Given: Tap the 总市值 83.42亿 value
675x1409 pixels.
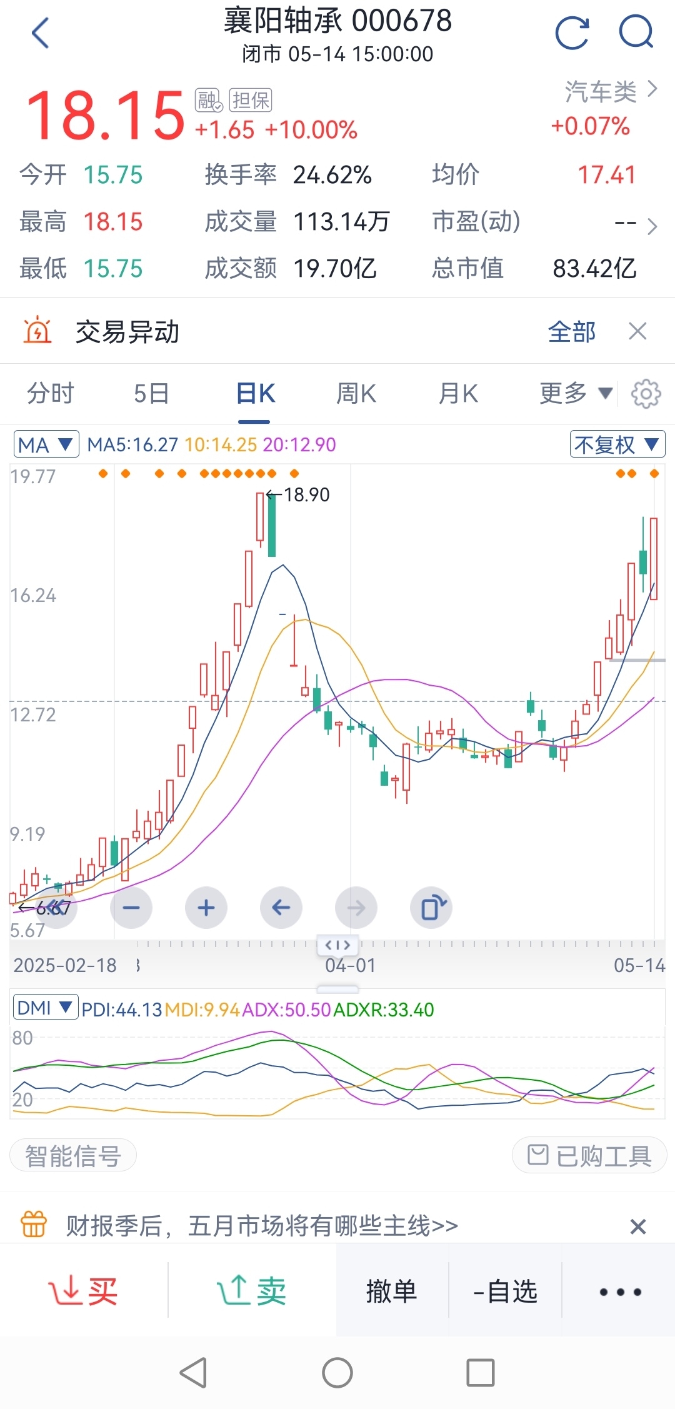Looking at the screenshot, I should click(594, 269).
